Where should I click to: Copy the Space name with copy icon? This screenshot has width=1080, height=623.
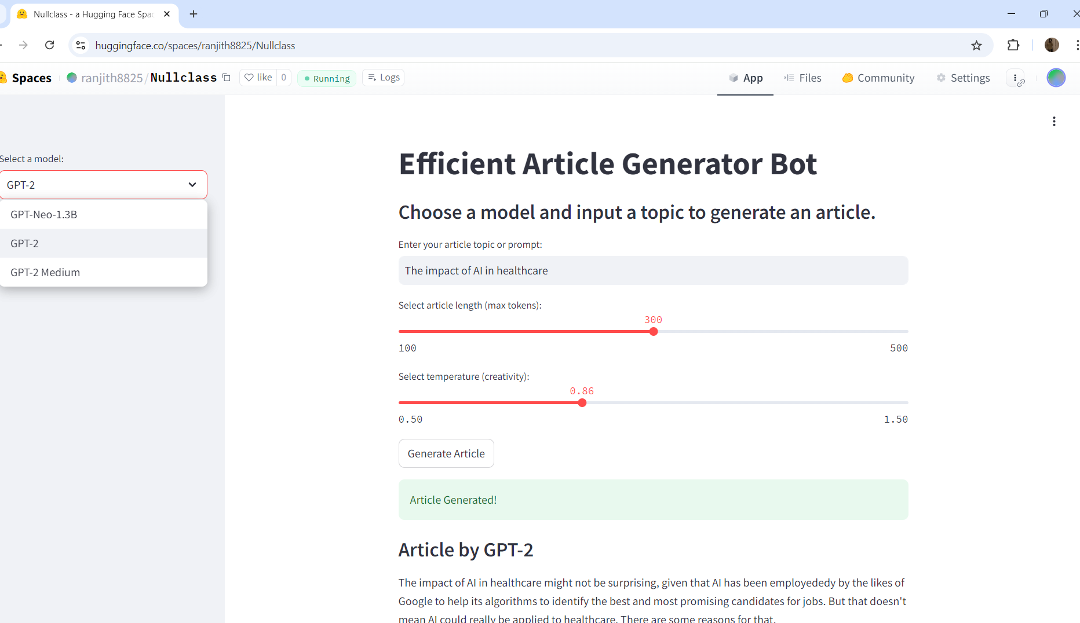227,78
